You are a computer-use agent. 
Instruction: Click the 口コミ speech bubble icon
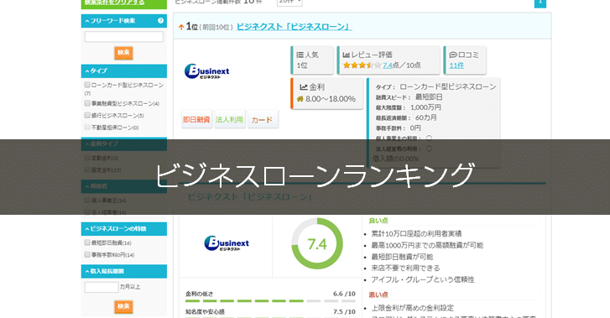pos(453,55)
